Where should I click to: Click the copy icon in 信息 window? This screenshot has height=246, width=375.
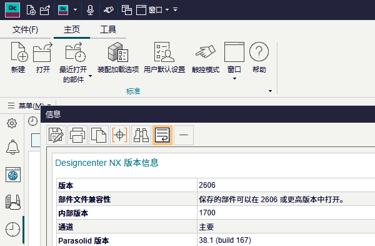[x=99, y=135]
